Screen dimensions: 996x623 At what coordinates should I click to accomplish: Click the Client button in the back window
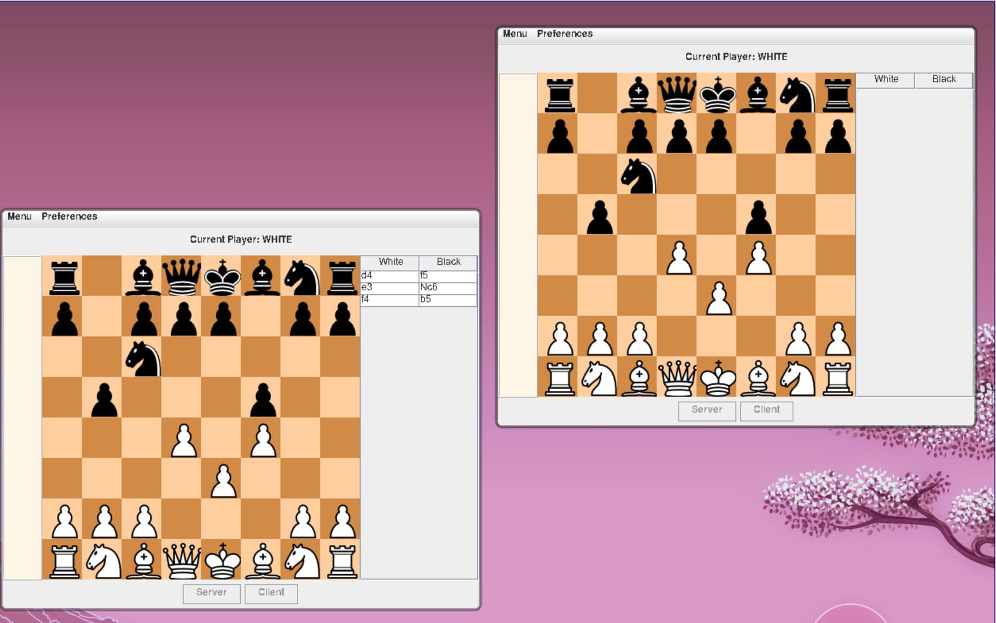click(x=766, y=410)
